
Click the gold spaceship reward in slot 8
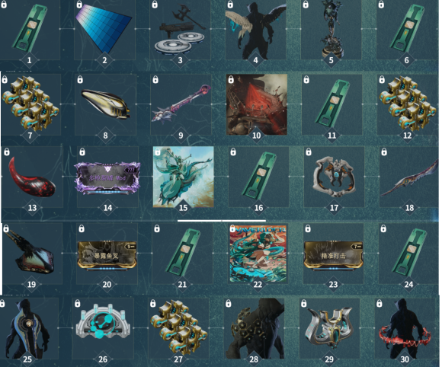coord(106,104)
